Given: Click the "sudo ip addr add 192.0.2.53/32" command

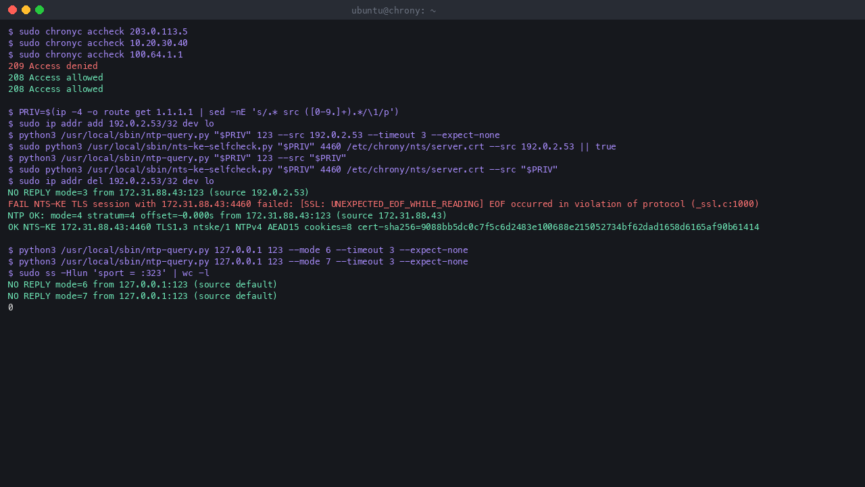Looking at the screenshot, I should pos(111,124).
